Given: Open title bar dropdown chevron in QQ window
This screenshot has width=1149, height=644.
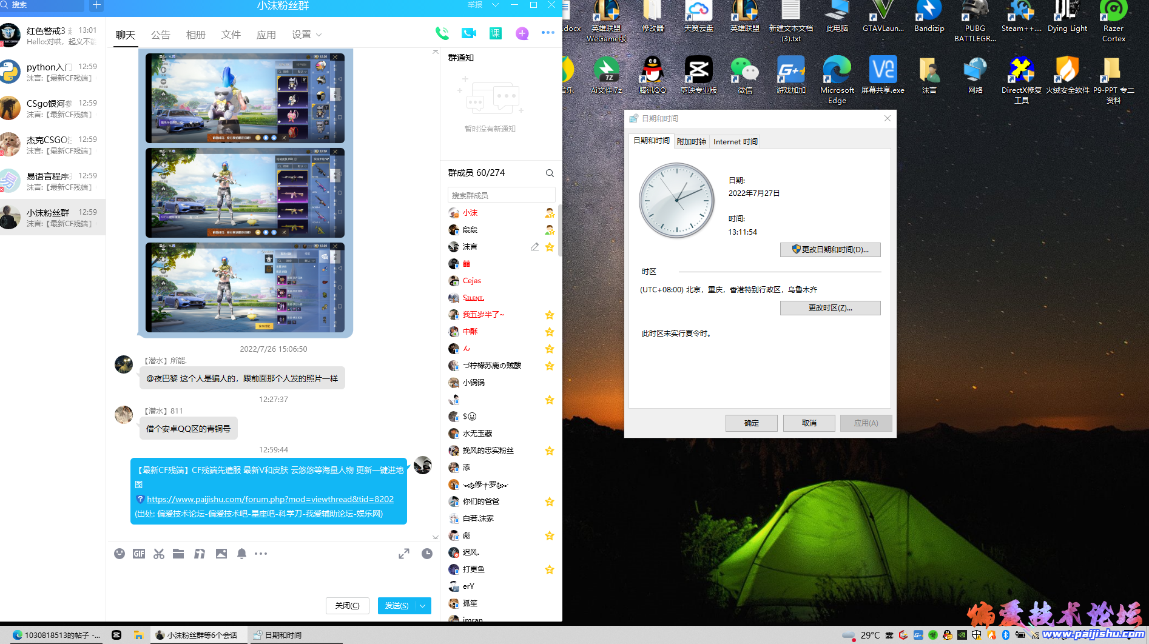Looking at the screenshot, I should 495,5.
